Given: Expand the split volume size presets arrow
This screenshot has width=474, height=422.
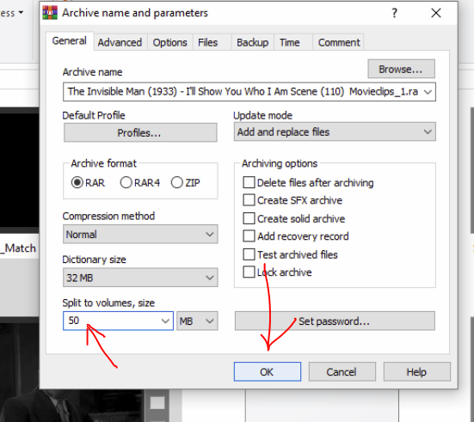Looking at the screenshot, I should click(x=165, y=321).
